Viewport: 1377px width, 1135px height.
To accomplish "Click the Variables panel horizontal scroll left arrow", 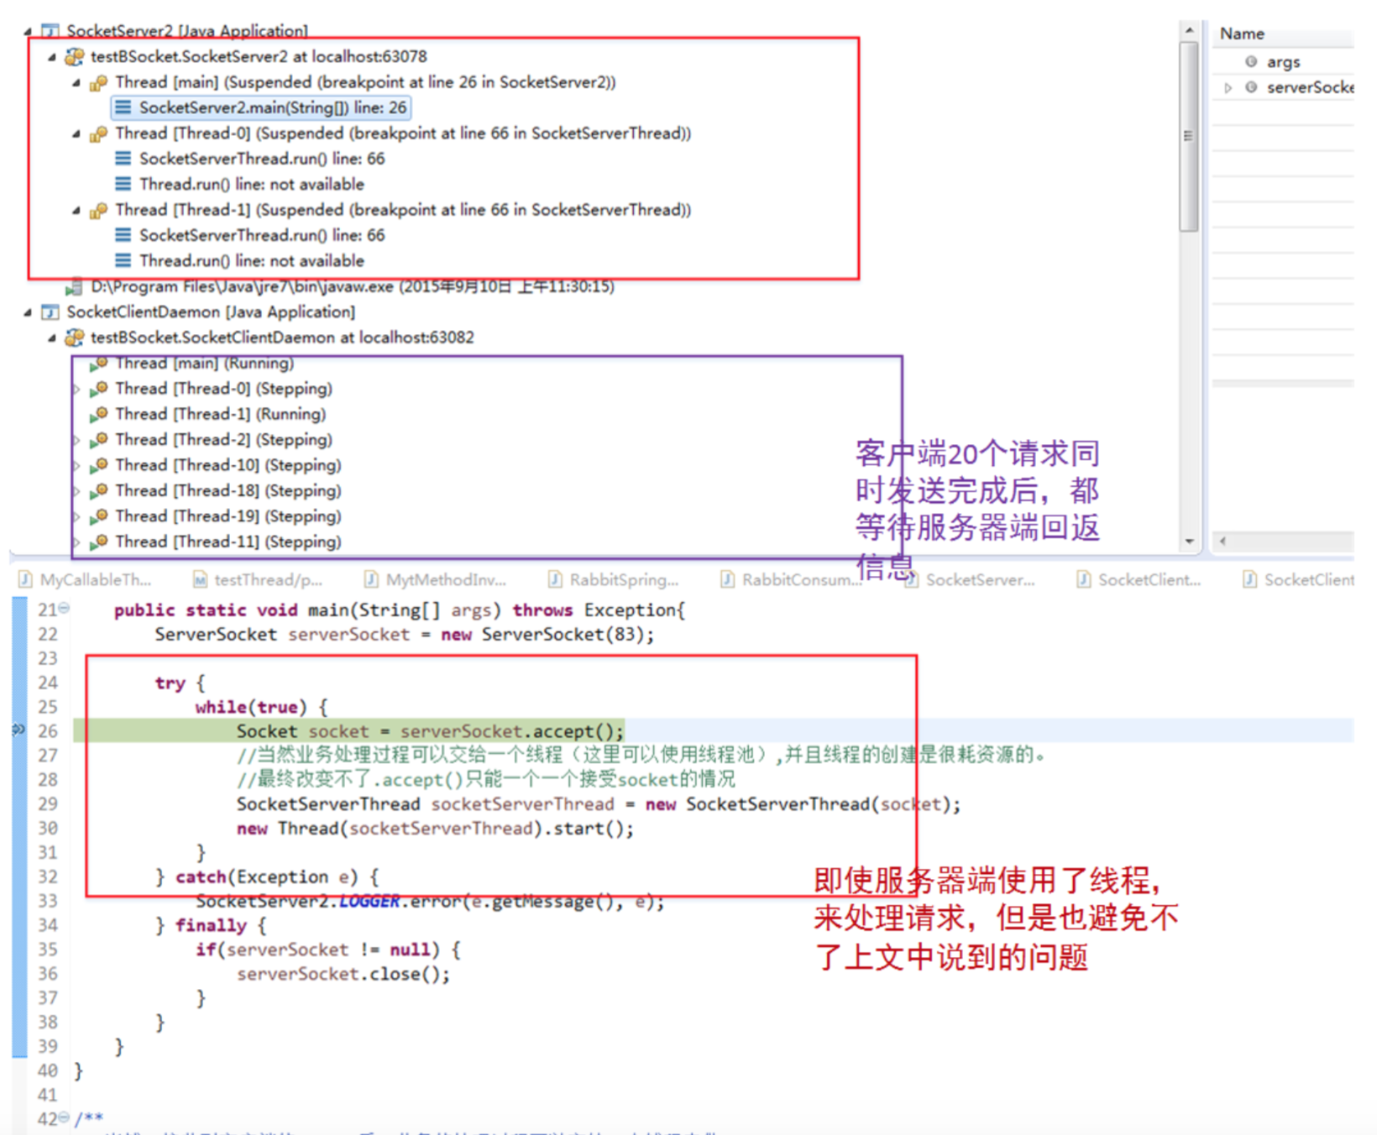I will click(x=1223, y=541).
